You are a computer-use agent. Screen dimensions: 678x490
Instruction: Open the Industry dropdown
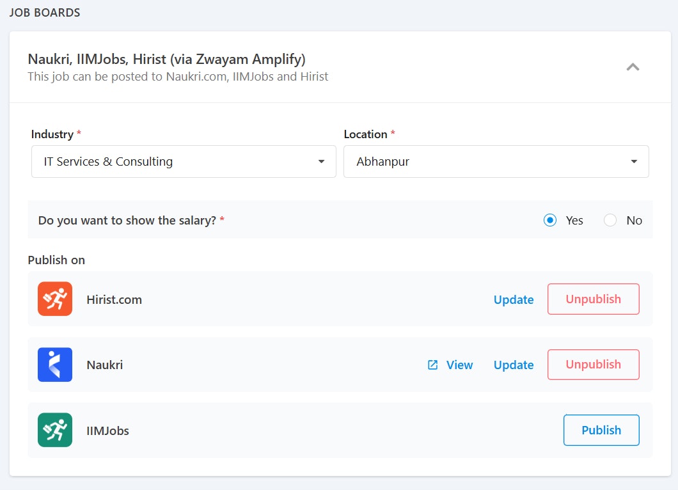click(x=184, y=161)
